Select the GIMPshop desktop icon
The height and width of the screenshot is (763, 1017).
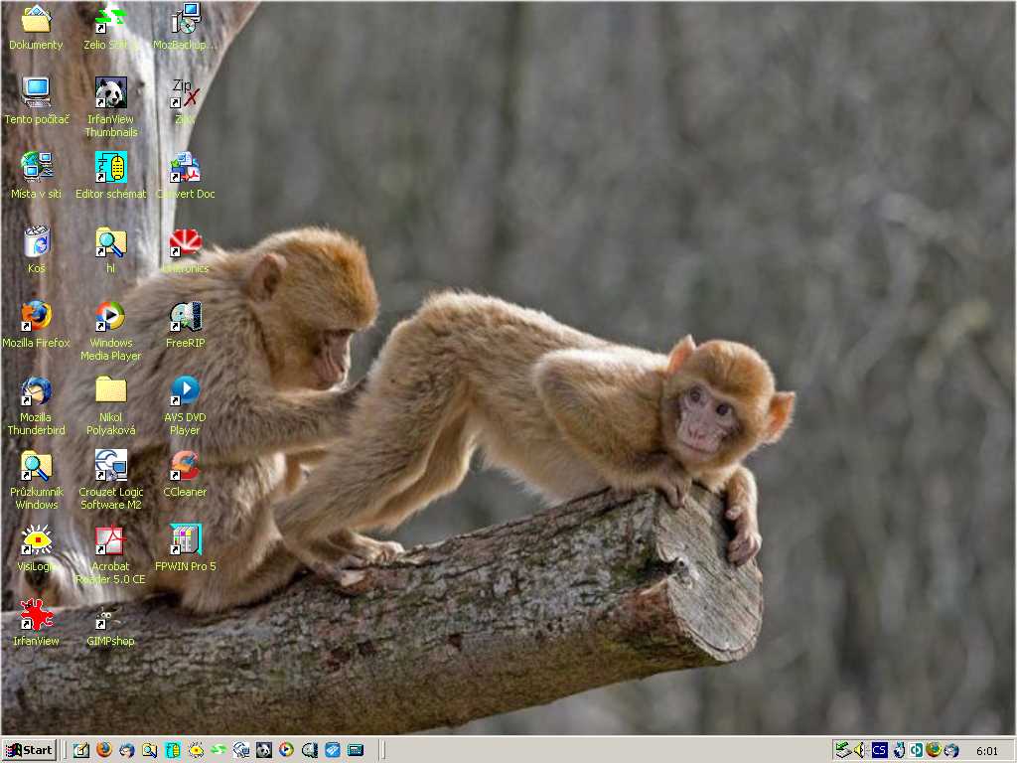coord(110,618)
